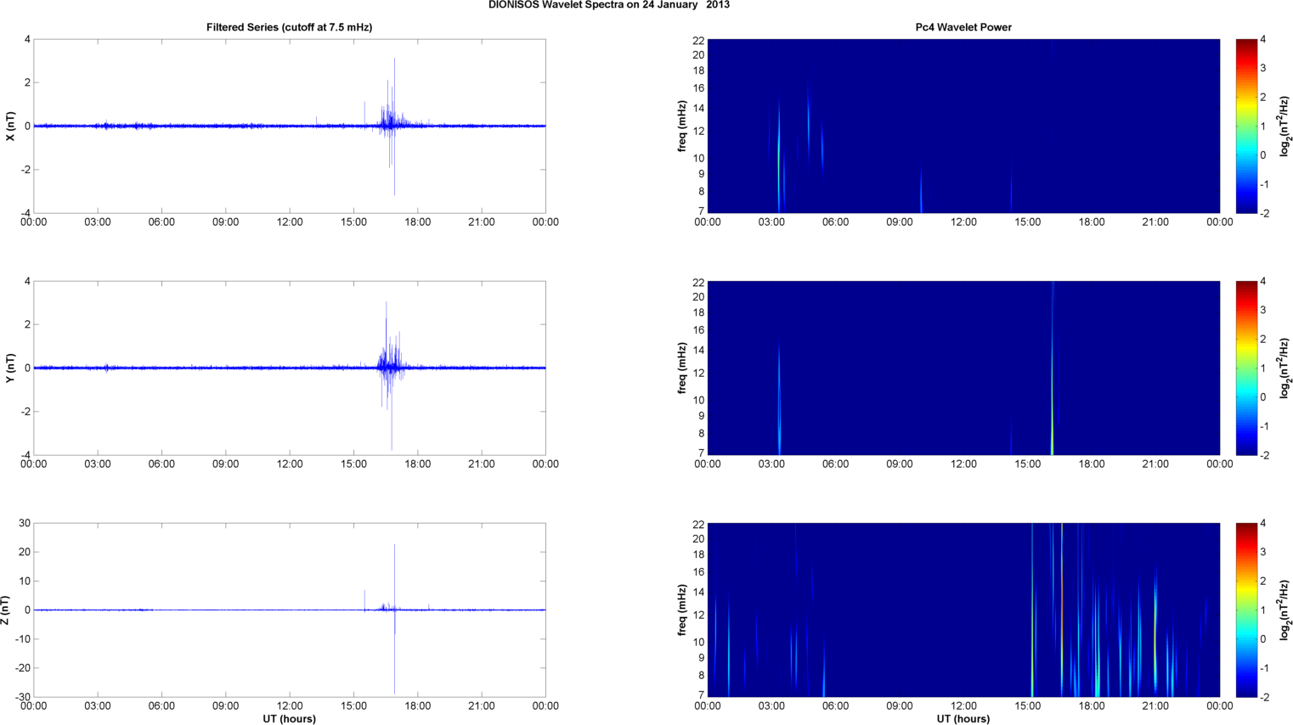
Task: Select the 'Pc4 Wavelet Power' column heading
Action: [x=963, y=27]
